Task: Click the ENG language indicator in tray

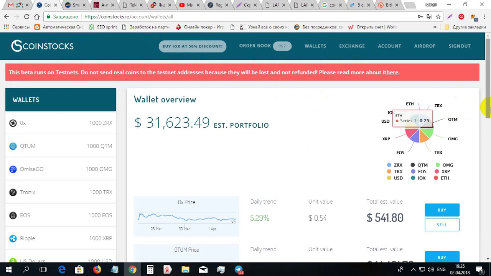Action: pos(441,269)
